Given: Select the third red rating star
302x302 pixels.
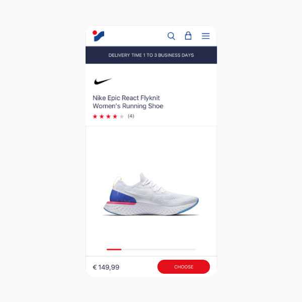Looking at the screenshot, I should [x=108, y=116].
